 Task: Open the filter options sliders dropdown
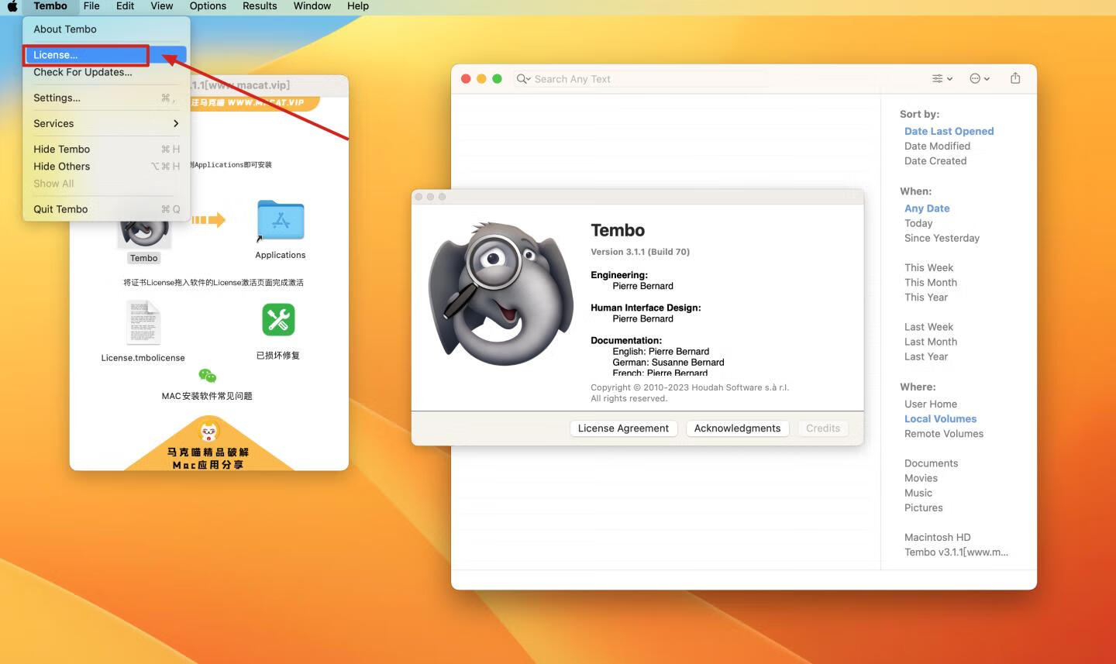click(x=942, y=78)
